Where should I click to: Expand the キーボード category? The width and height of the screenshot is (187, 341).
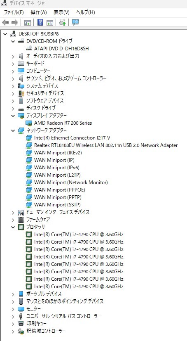tap(13, 64)
